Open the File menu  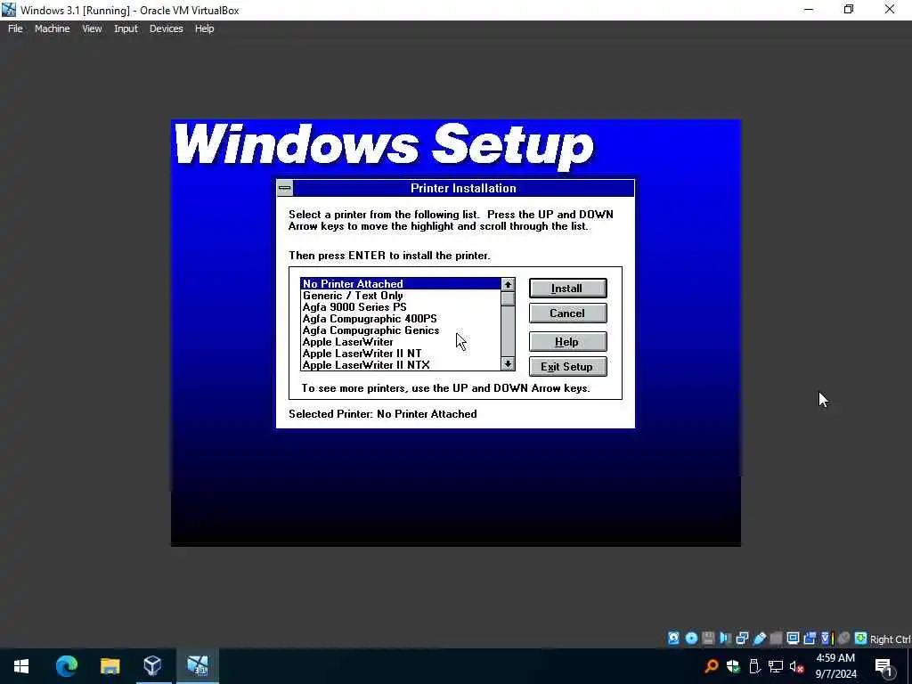[15, 28]
